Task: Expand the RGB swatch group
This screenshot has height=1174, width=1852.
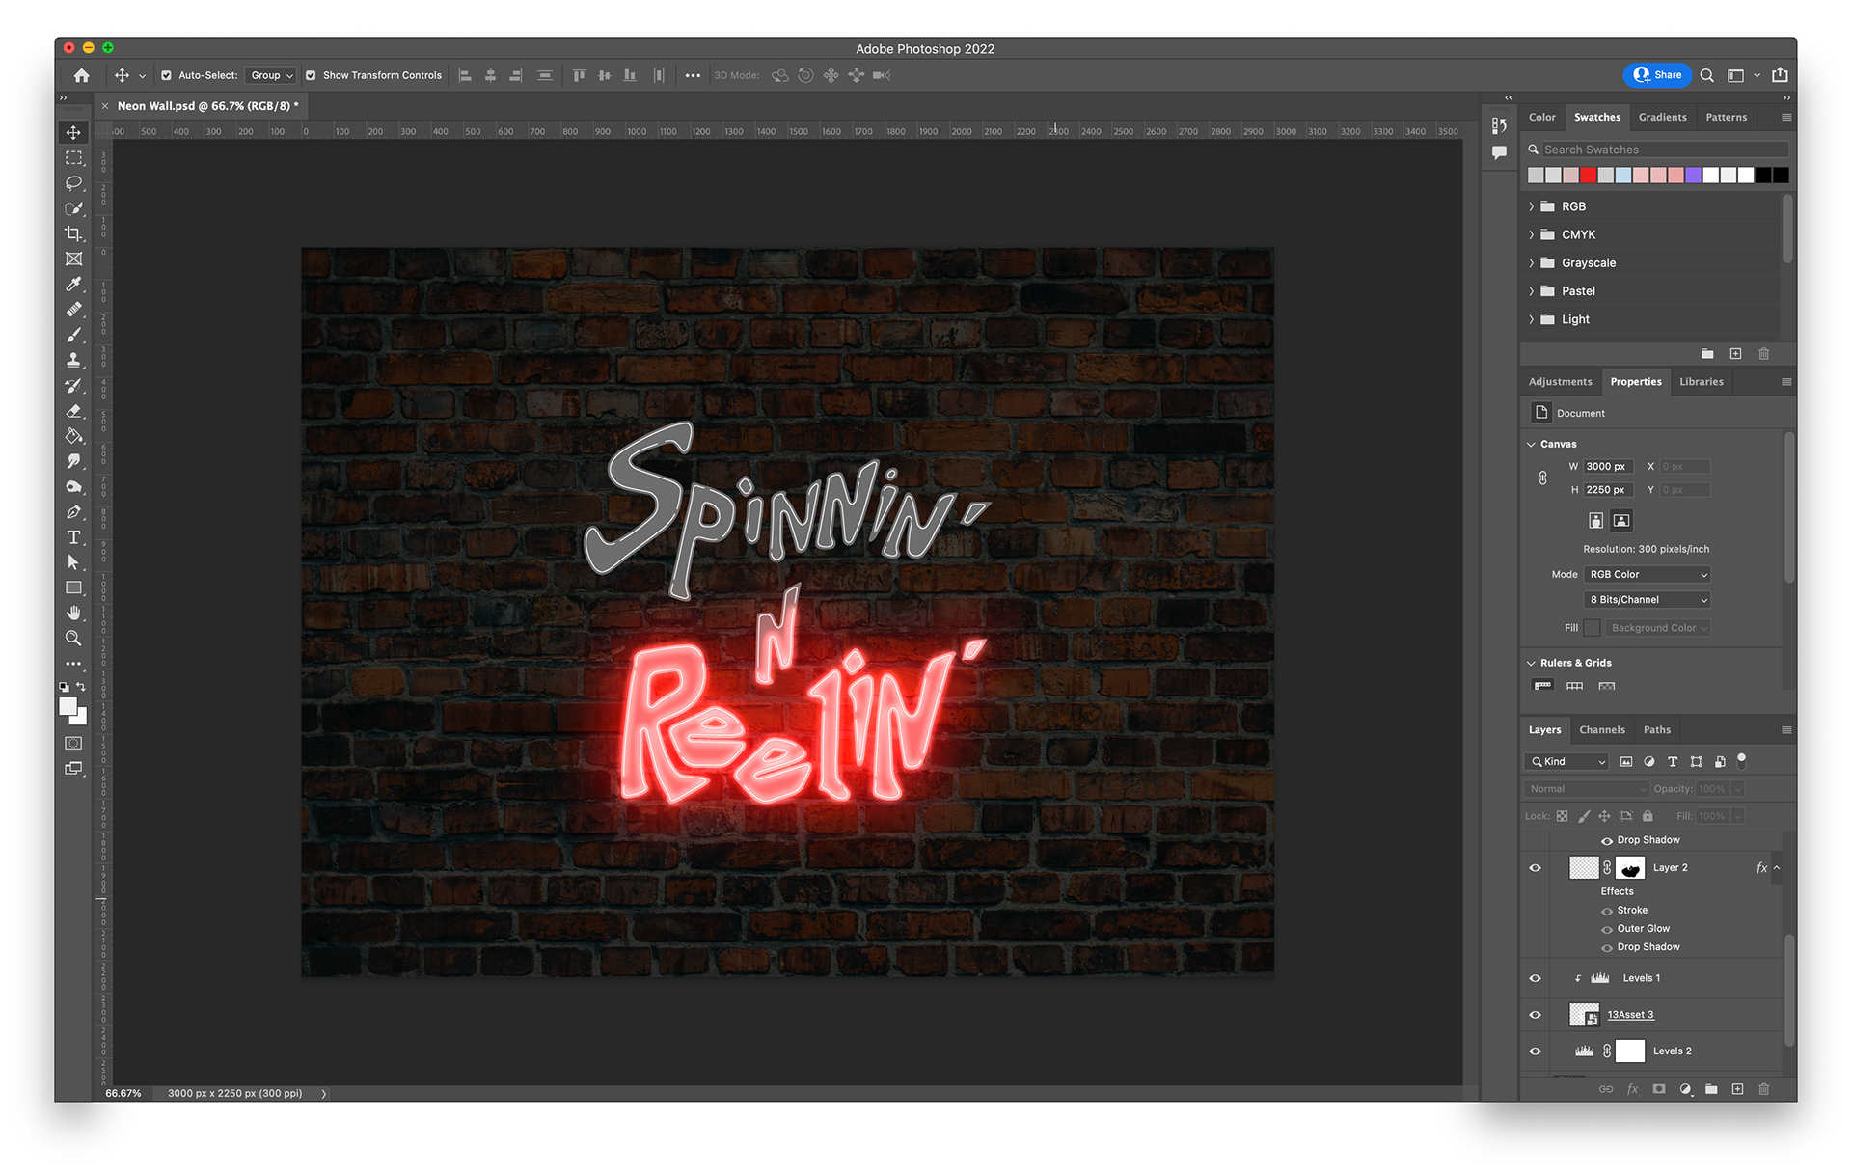Action: [1533, 205]
